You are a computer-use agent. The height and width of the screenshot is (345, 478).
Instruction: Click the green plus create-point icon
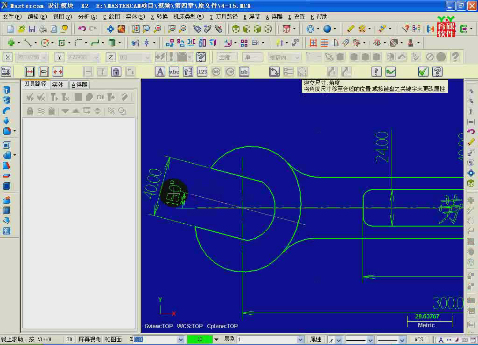click(x=11, y=43)
